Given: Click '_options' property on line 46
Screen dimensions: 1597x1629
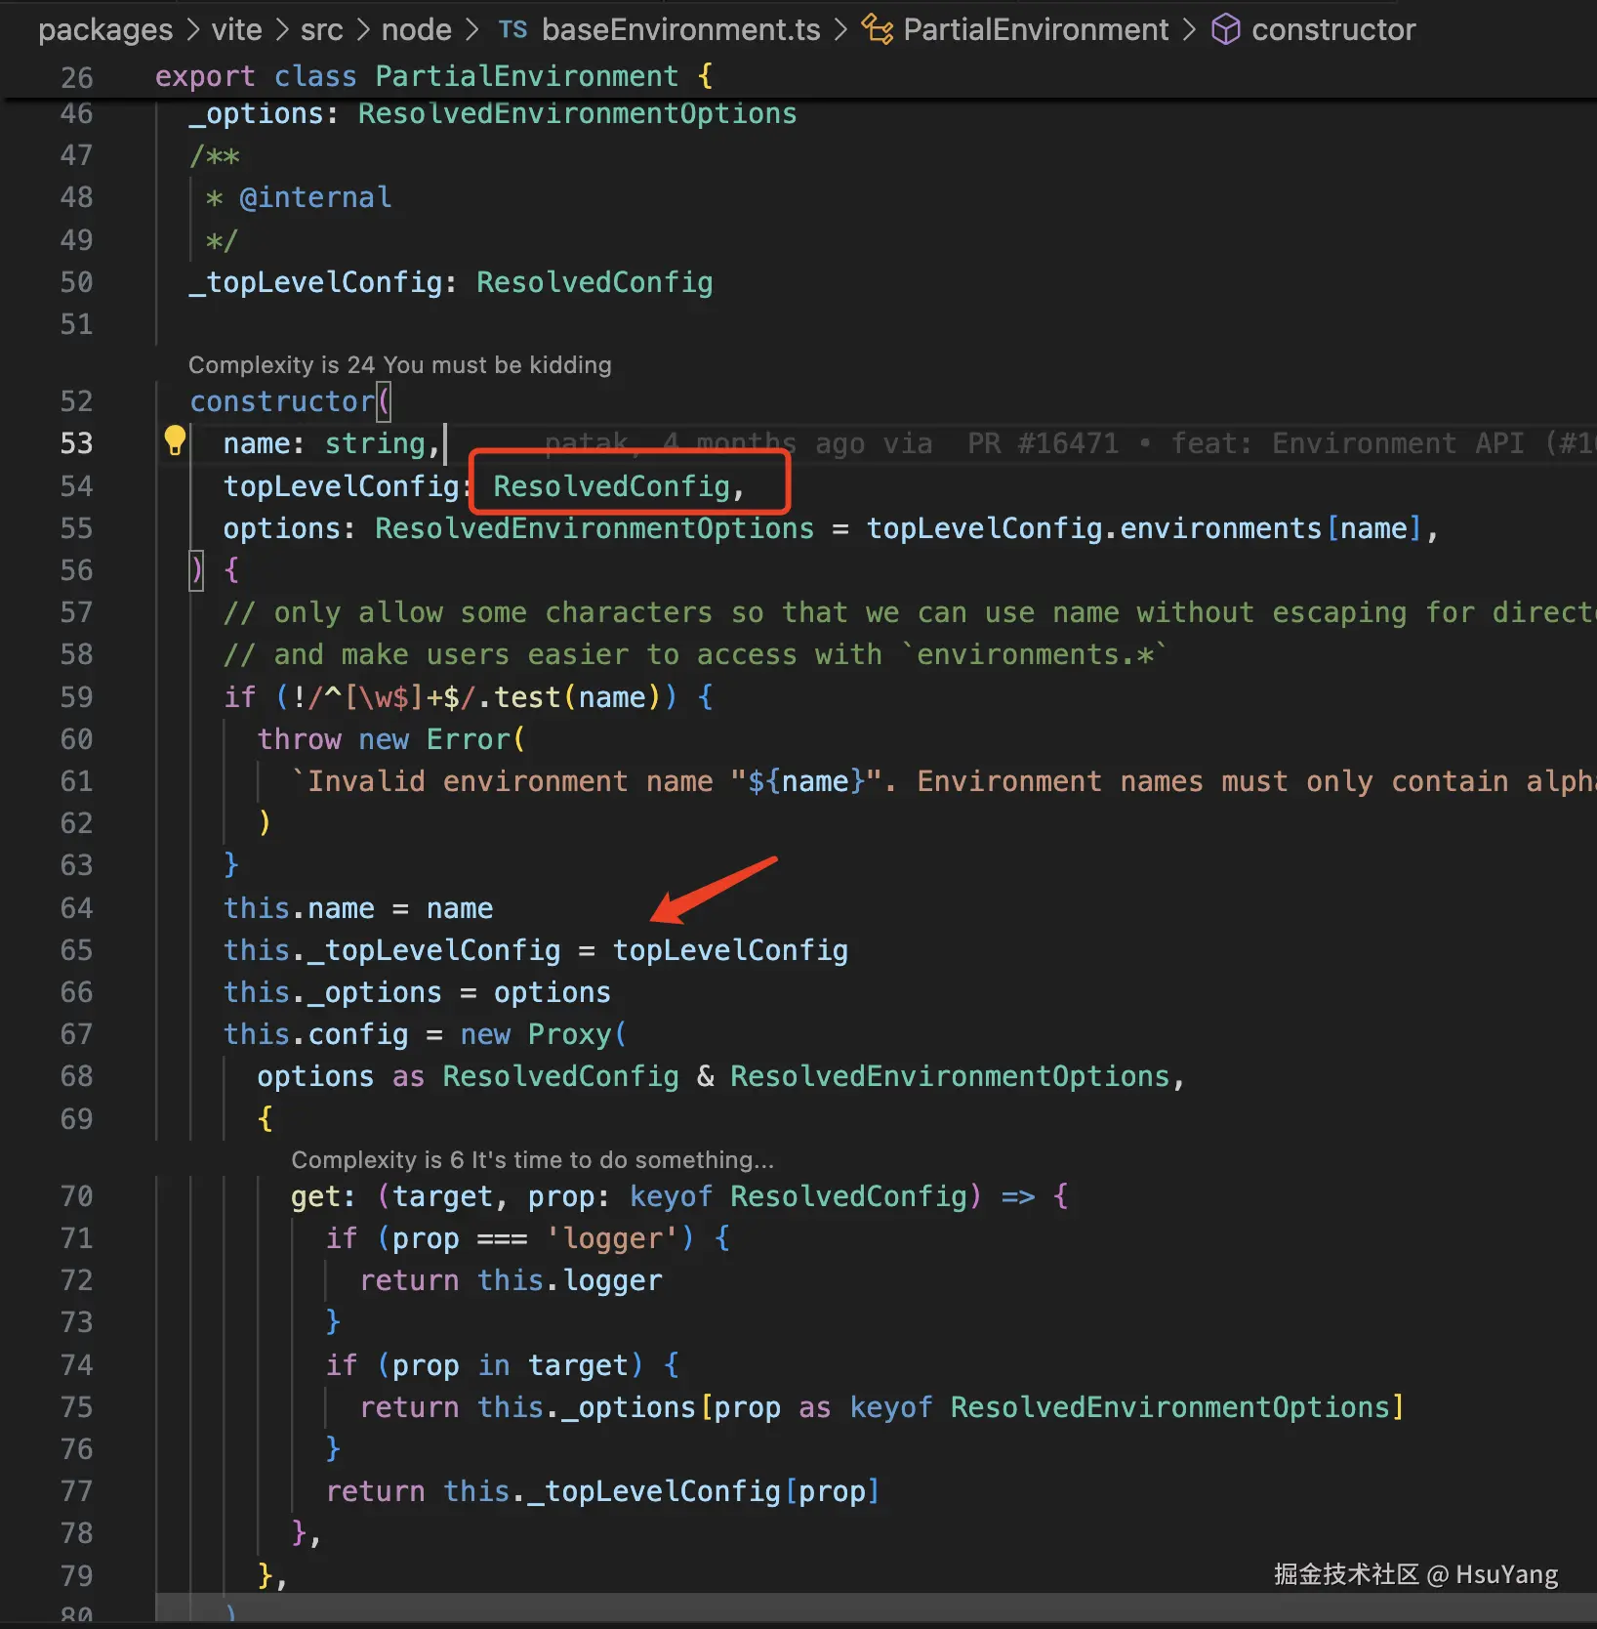Looking at the screenshot, I should tap(257, 114).
